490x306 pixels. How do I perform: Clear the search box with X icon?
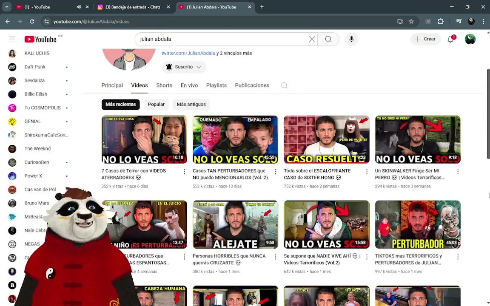[x=312, y=39]
